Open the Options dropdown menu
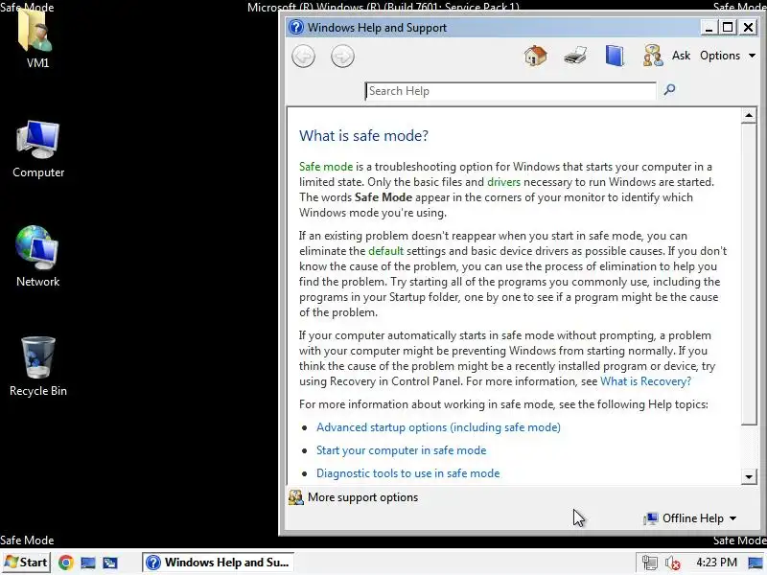This screenshot has height=575, width=767. coord(728,56)
